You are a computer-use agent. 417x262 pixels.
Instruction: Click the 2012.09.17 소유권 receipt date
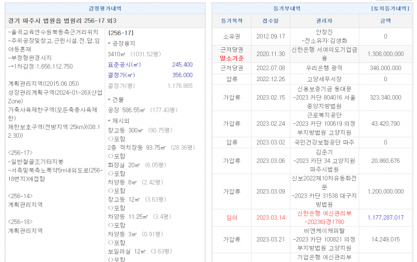tap(271, 36)
